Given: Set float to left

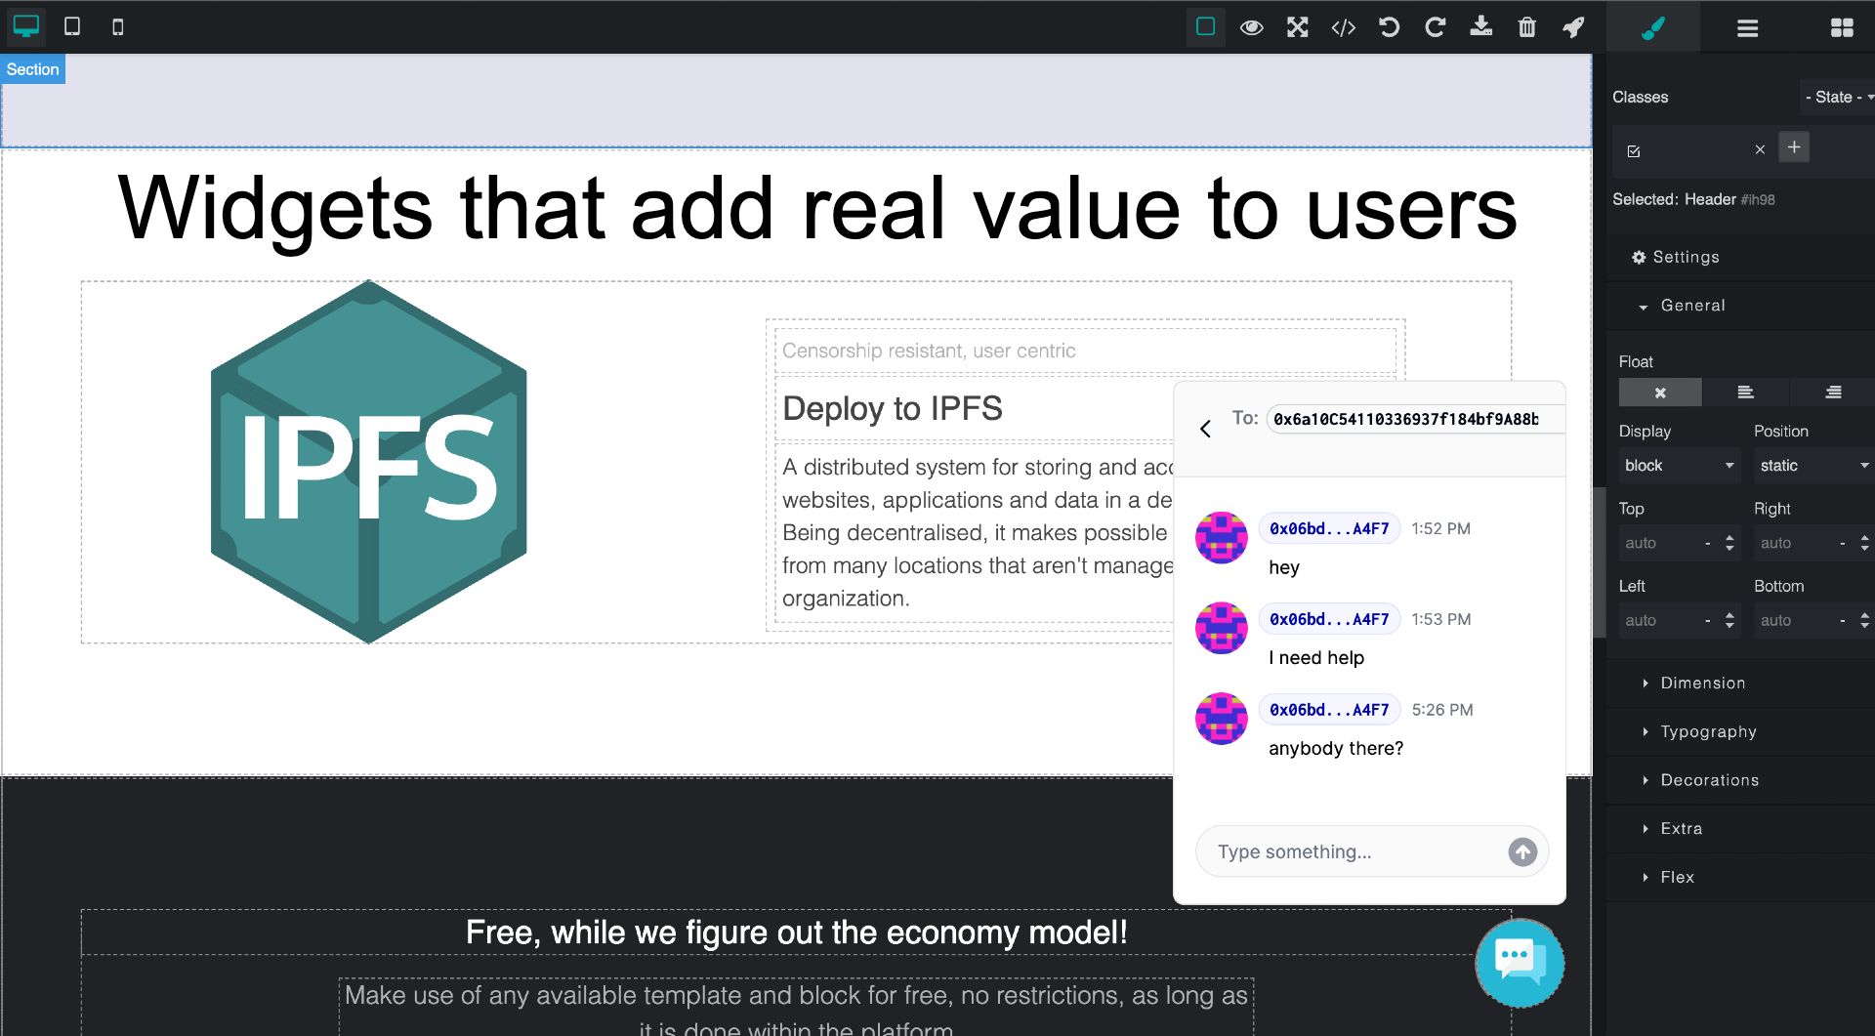Looking at the screenshot, I should tap(1746, 393).
